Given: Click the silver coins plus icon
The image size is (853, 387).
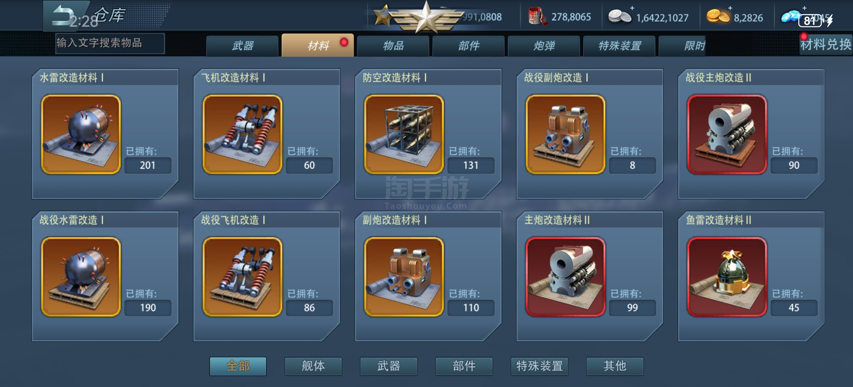Looking at the screenshot, I should click(632, 8).
